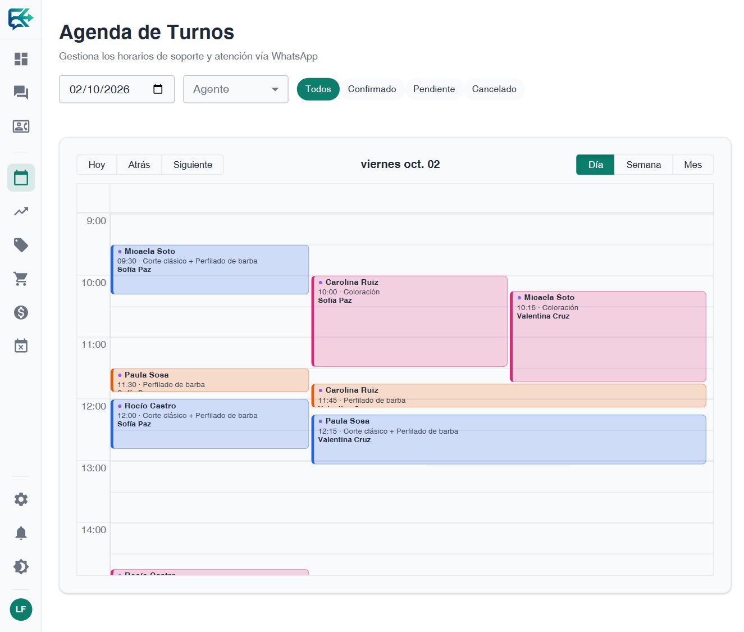
Task: Click the Siguiente navigation button
Action: (x=193, y=165)
